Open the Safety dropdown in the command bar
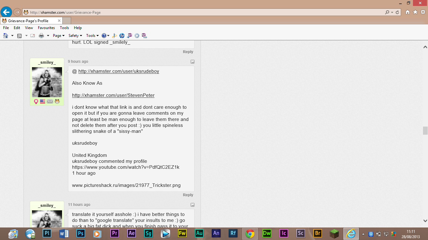The image size is (428, 240). tap(75, 36)
